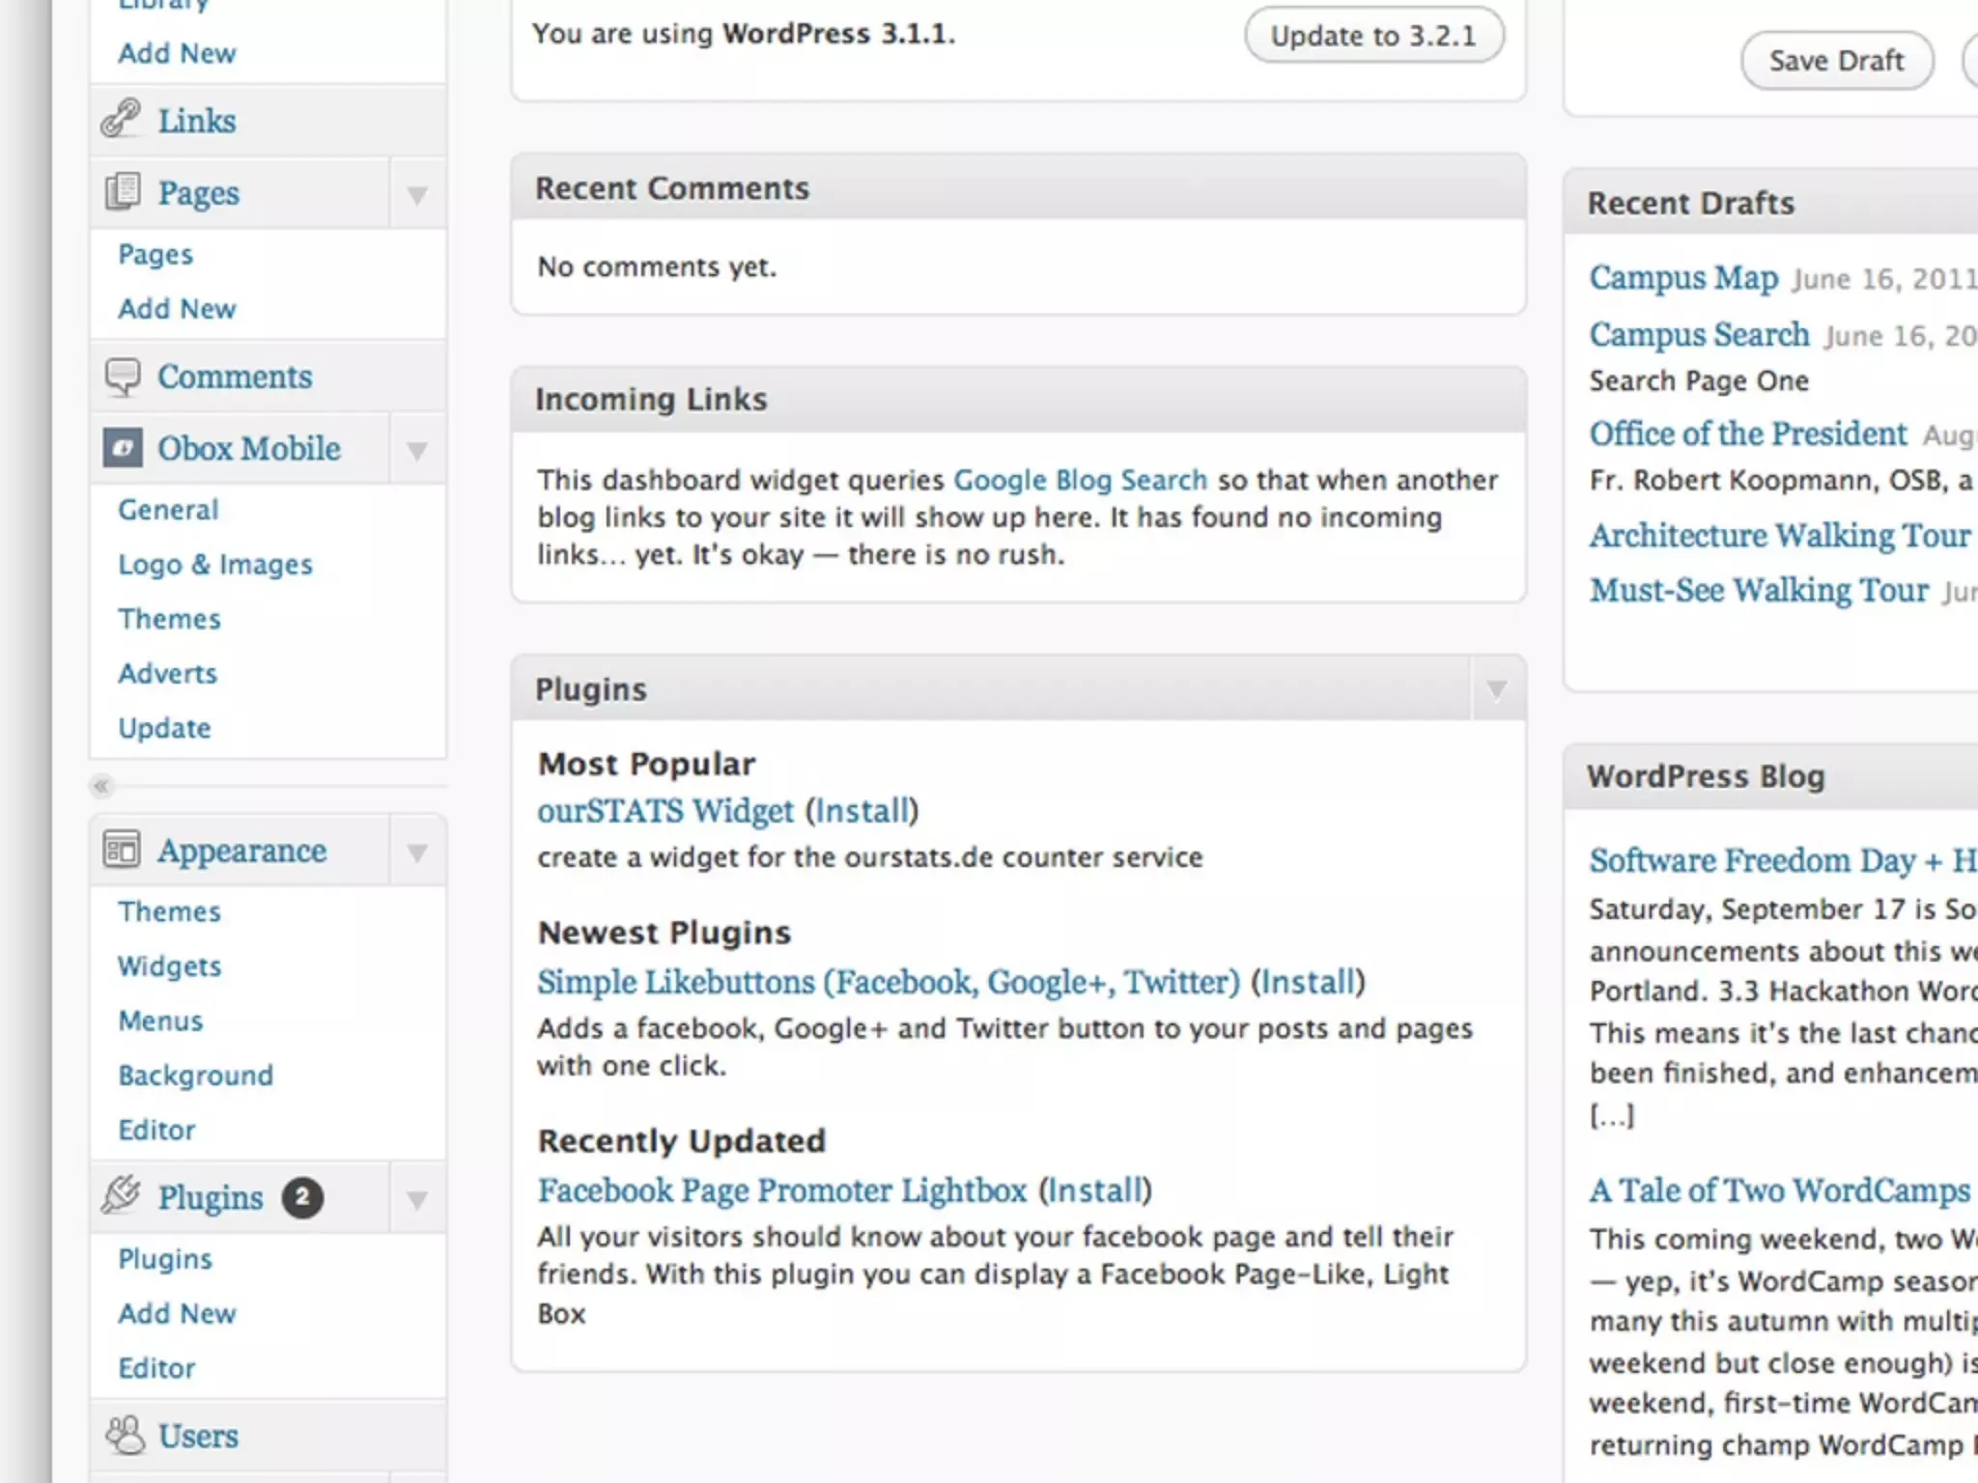Open the Google Blog Search link
The height and width of the screenshot is (1483, 1978).
(x=1080, y=480)
